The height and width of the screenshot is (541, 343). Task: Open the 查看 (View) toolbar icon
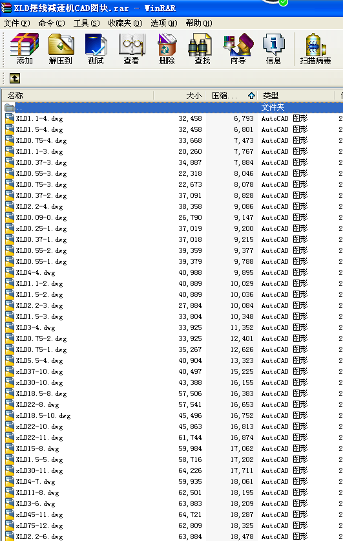click(132, 49)
